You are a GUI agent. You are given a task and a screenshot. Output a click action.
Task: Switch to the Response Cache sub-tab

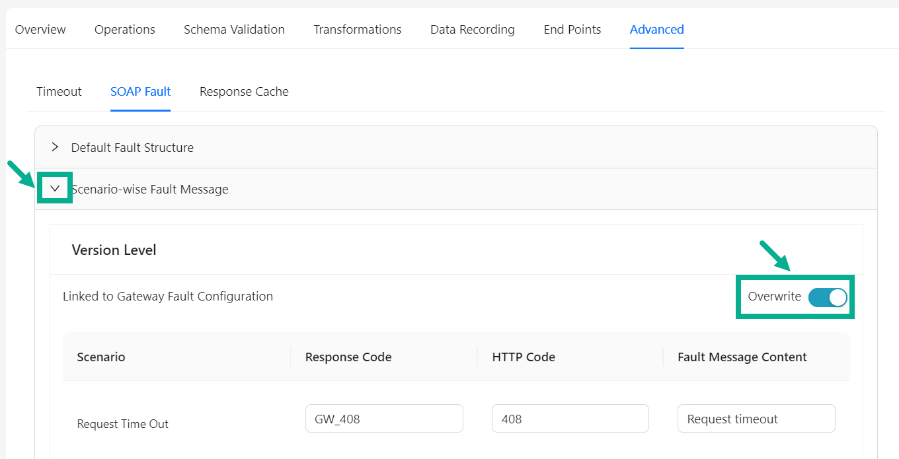pos(244,92)
